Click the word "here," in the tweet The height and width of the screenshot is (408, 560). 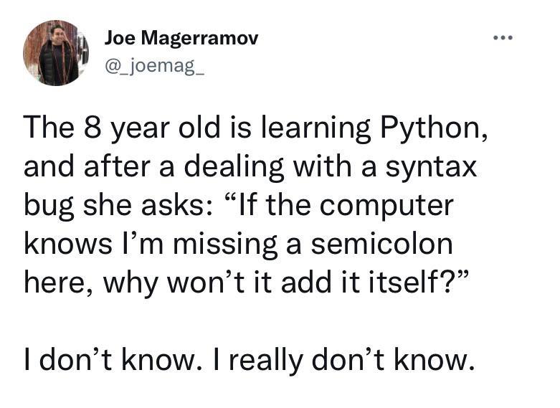pos(62,283)
